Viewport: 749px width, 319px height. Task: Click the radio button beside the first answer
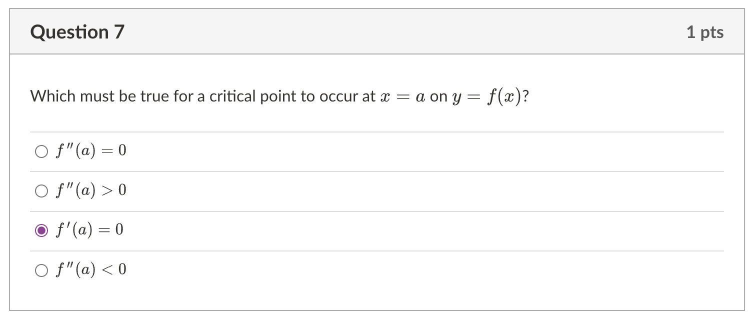click(x=41, y=150)
